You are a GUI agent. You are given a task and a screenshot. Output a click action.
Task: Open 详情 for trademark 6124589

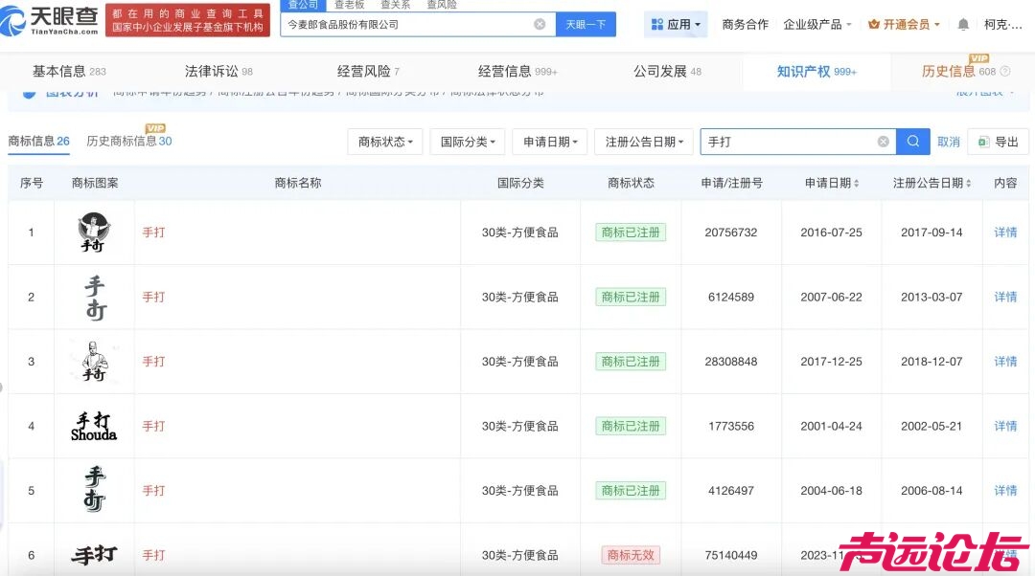click(x=1005, y=297)
